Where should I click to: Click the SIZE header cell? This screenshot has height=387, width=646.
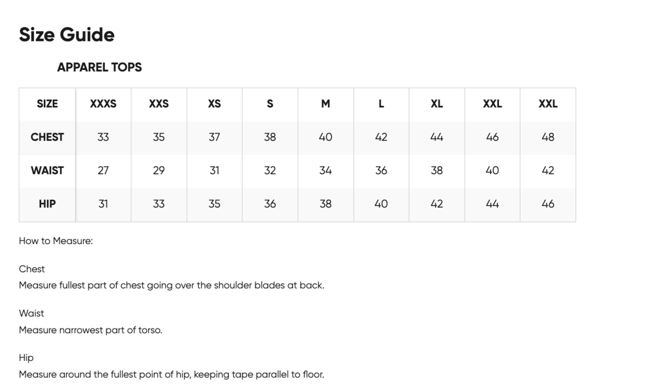(x=47, y=104)
